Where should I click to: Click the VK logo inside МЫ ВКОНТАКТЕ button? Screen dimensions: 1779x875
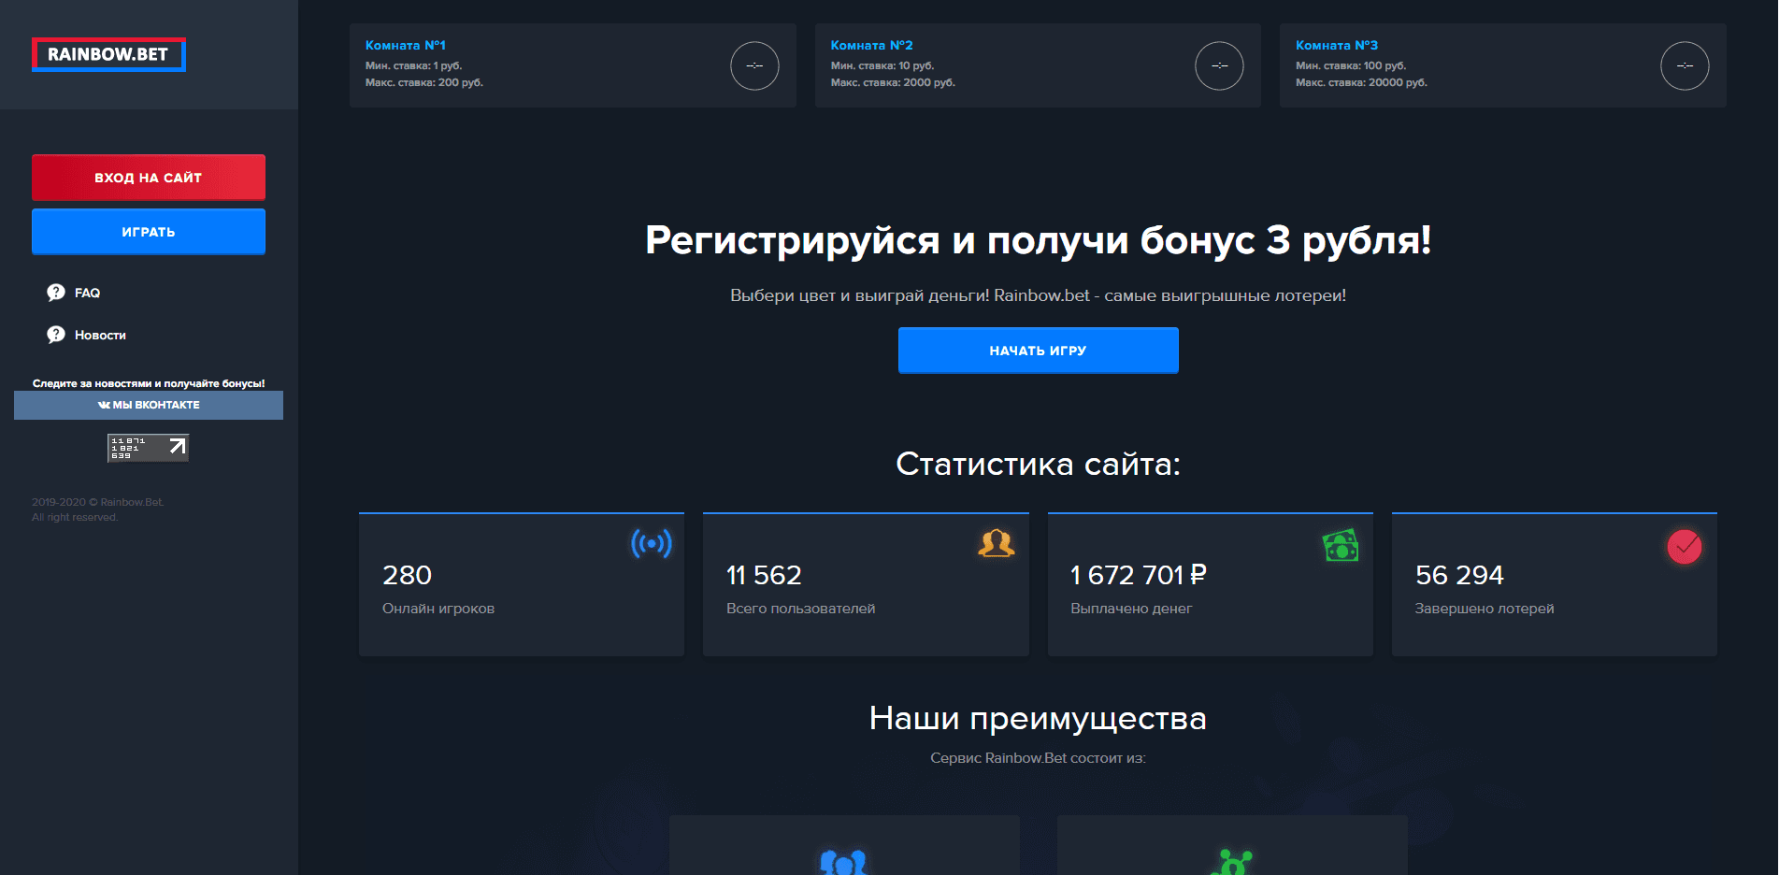coord(103,405)
